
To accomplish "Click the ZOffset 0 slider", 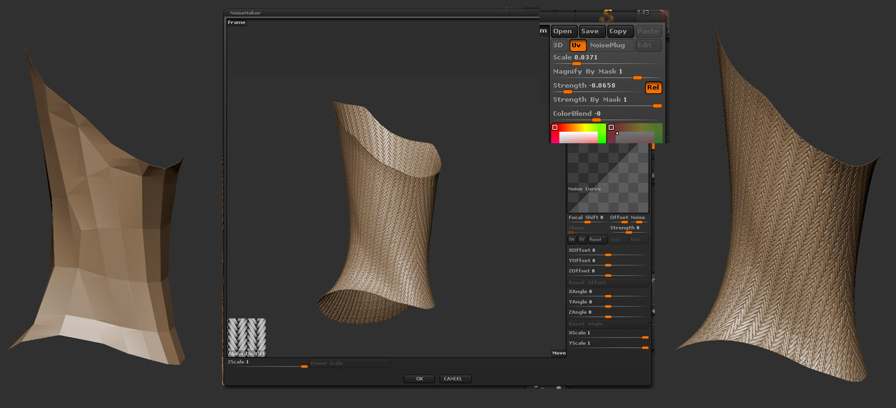I will pos(608,272).
